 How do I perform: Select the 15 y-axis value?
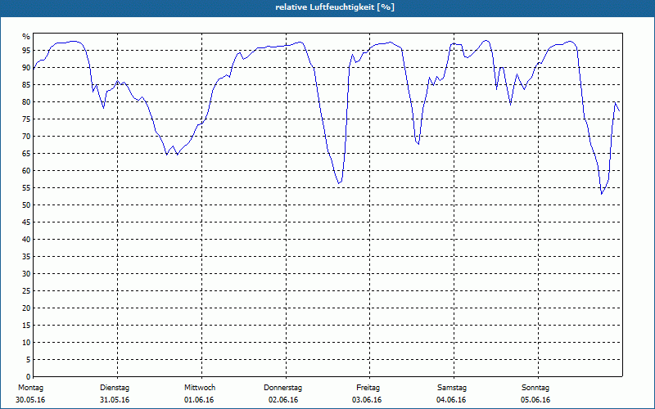(x=26, y=325)
